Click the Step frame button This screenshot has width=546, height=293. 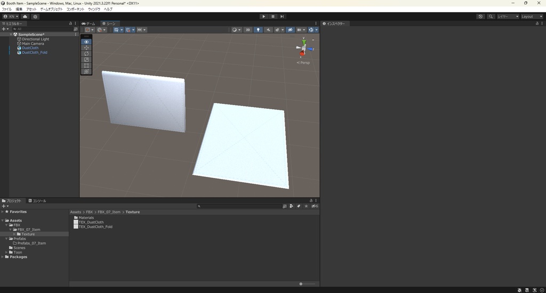pos(282,17)
